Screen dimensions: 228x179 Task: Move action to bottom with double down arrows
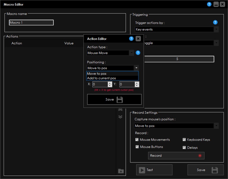point(120,117)
